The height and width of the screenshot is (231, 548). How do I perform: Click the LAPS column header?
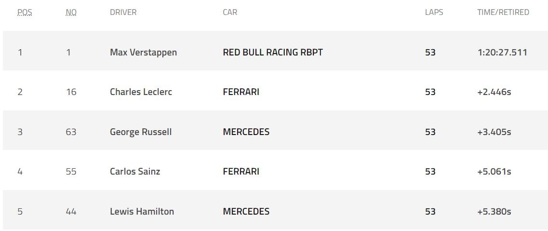pos(434,13)
